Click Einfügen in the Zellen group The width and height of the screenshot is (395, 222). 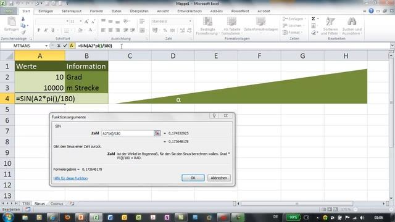[294, 19]
